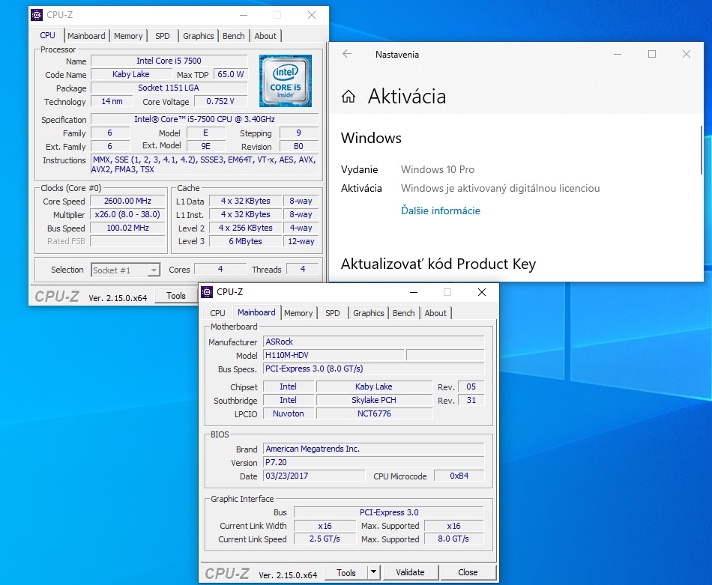Select the Graphics tab in the top CPU-Z window
This screenshot has width=712, height=585.
(198, 36)
